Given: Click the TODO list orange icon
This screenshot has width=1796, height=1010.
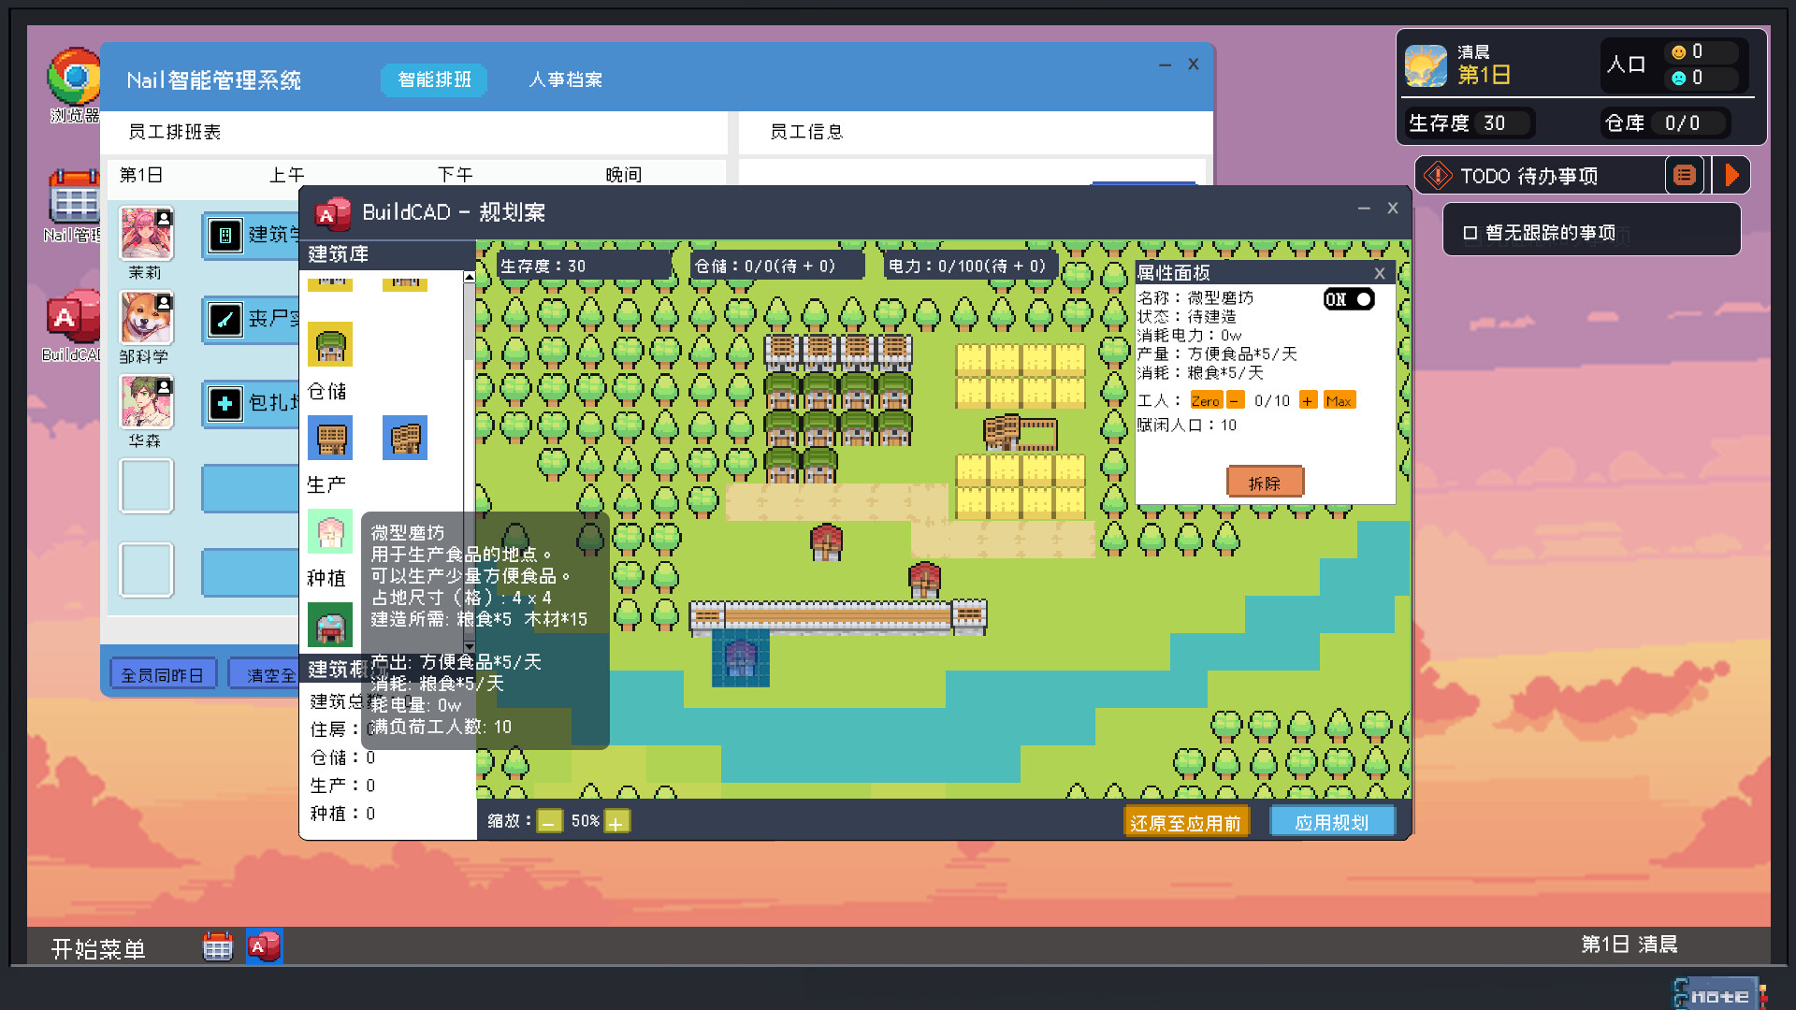Looking at the screenshot, I should pyautogui.click(x=1684, y=176).
